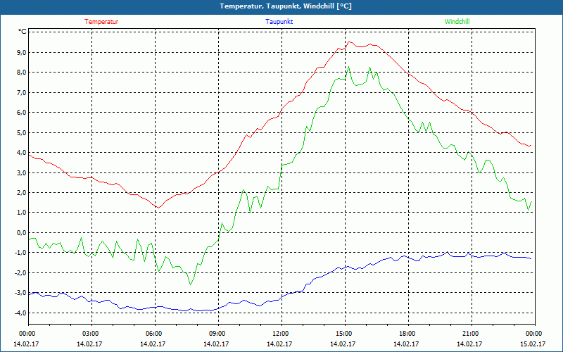The height and width of the screenshot is (352, 563).
Task: Click the 14.02.17 date under 18:00
Action: pos(406,344)
